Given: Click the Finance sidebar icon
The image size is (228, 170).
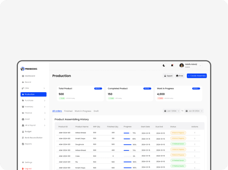Looking at the screenshot, I should (x=23, y=113).
